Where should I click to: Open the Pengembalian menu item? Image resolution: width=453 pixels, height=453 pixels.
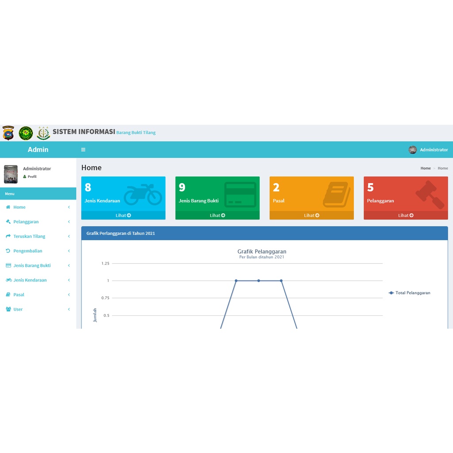[38, 251]
